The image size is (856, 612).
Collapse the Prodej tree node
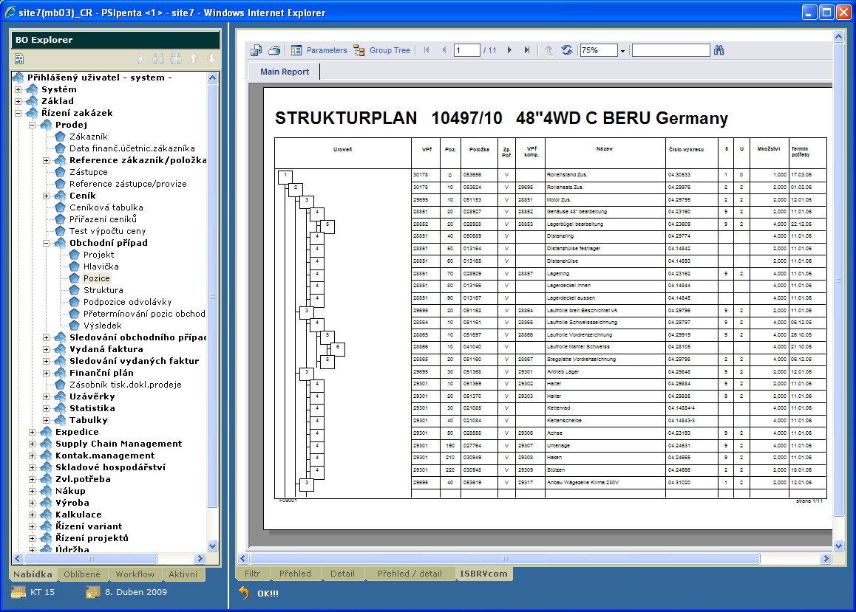pyautogui.click(x=33, y=125)
